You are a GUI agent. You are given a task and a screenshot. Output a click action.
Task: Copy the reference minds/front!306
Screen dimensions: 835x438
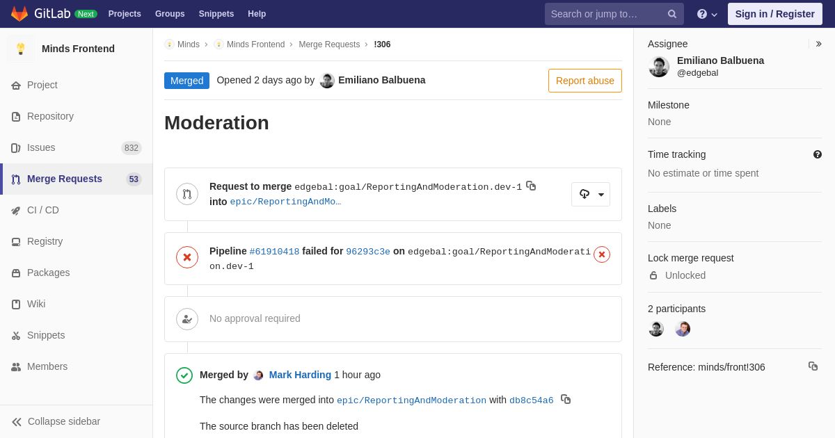(813, 366)
